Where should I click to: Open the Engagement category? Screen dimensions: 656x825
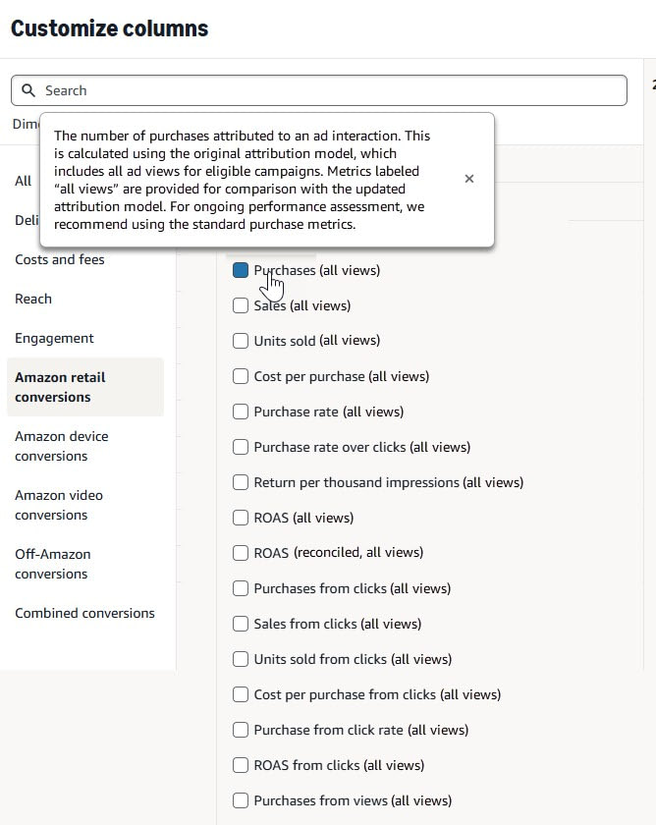pyautogui.click(x=54, y=338)
